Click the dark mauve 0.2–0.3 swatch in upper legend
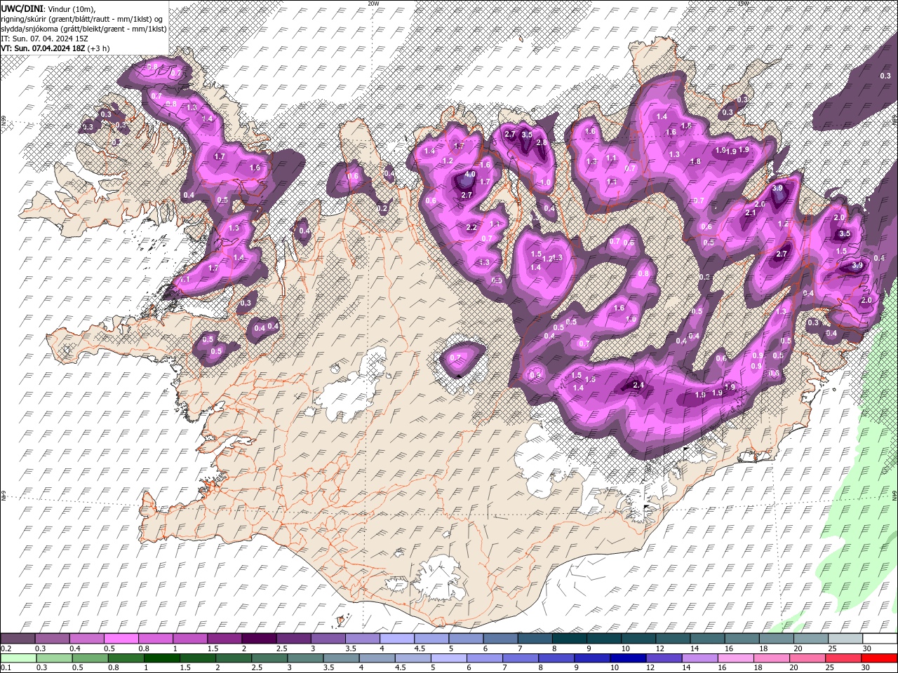The height and width of the screenshot is (673, 898). tap(18, 639)
